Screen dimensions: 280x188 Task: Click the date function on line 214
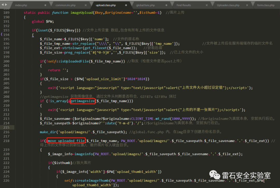click(111, 123)
